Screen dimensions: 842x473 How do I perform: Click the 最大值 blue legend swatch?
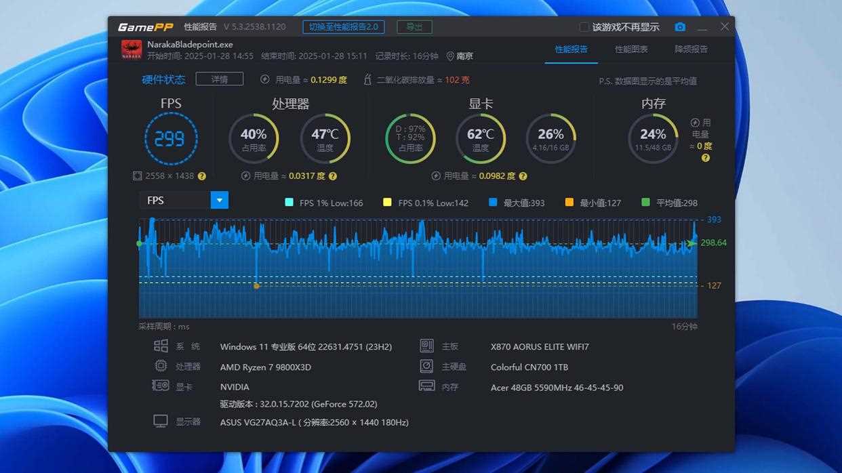493,203
